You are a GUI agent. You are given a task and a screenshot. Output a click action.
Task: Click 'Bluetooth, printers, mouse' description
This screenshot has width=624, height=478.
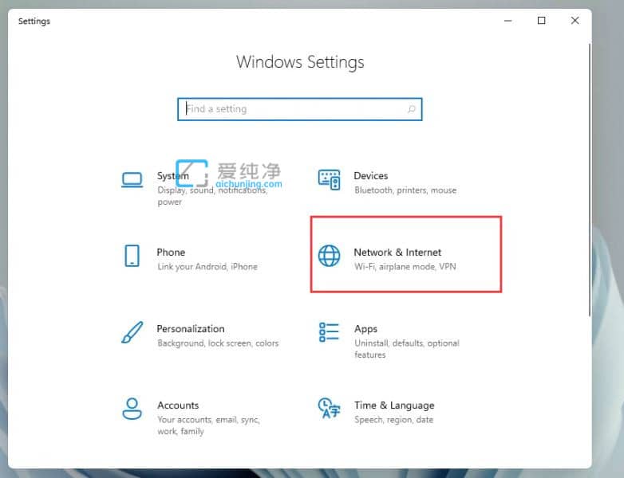(x=405, y=190)
